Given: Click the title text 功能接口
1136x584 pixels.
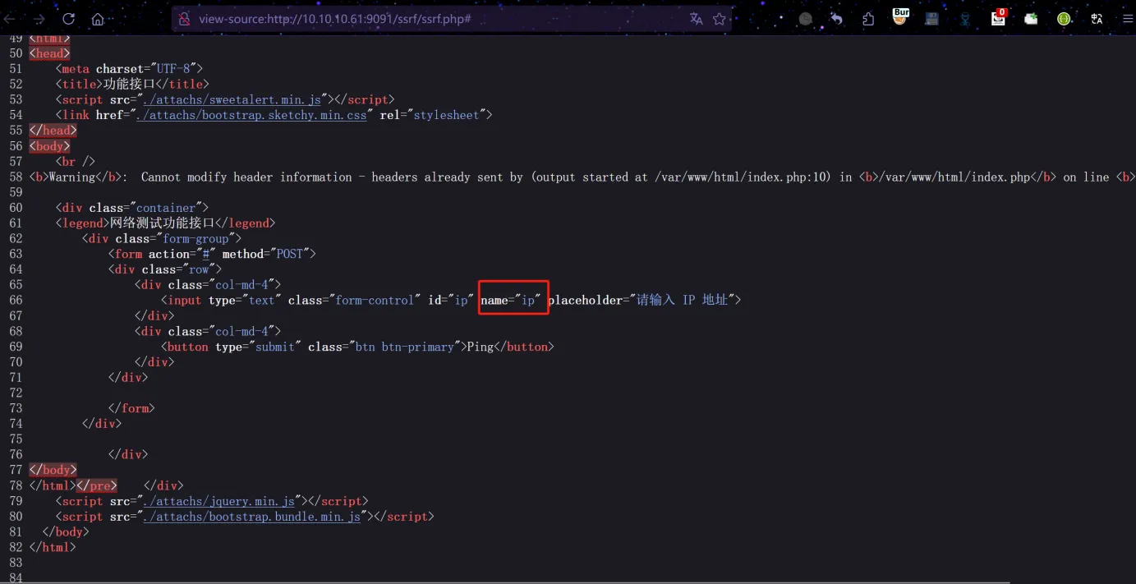Looking at the screenshot, I should tap(130, 84).
